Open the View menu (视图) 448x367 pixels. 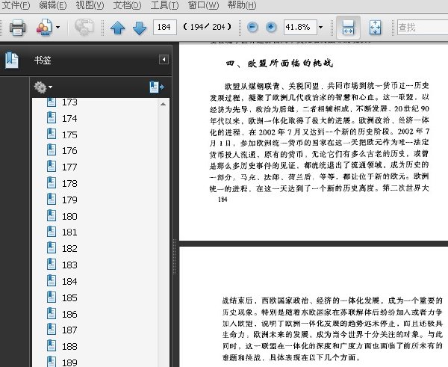pyautogui.click(x=90, y=5)
